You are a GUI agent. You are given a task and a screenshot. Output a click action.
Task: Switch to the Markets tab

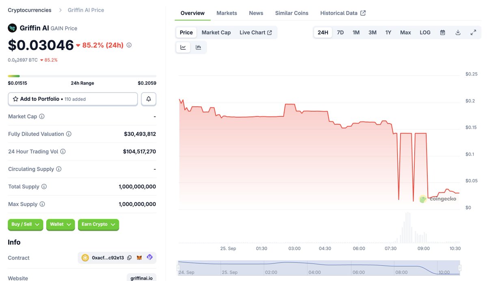[x=226, y=13]
